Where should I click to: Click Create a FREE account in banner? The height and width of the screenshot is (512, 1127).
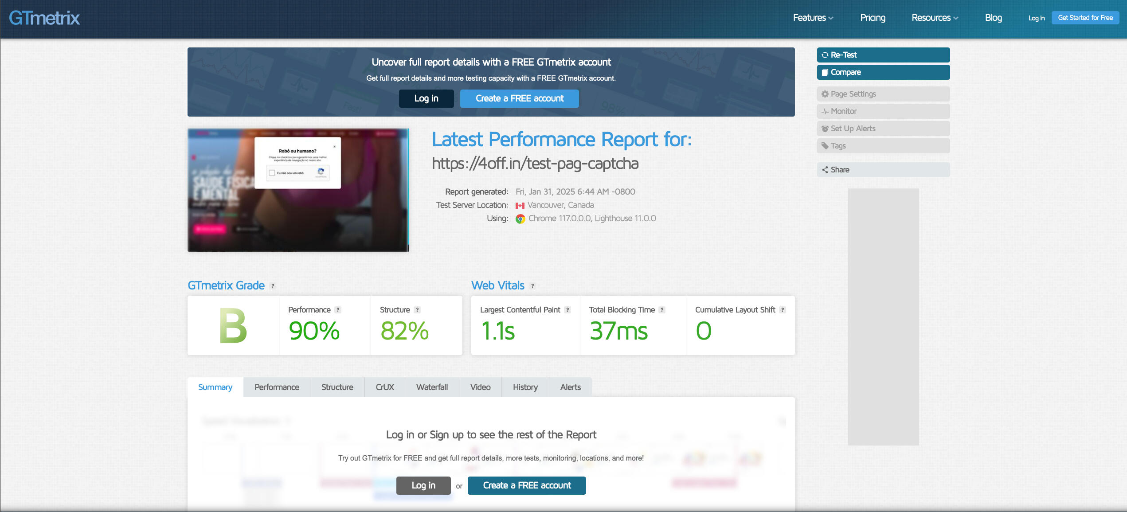click(519, 98)
